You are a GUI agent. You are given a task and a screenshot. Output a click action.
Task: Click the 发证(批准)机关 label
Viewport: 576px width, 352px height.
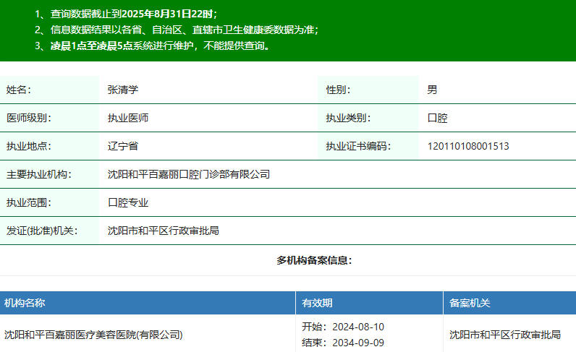[41, 231]
